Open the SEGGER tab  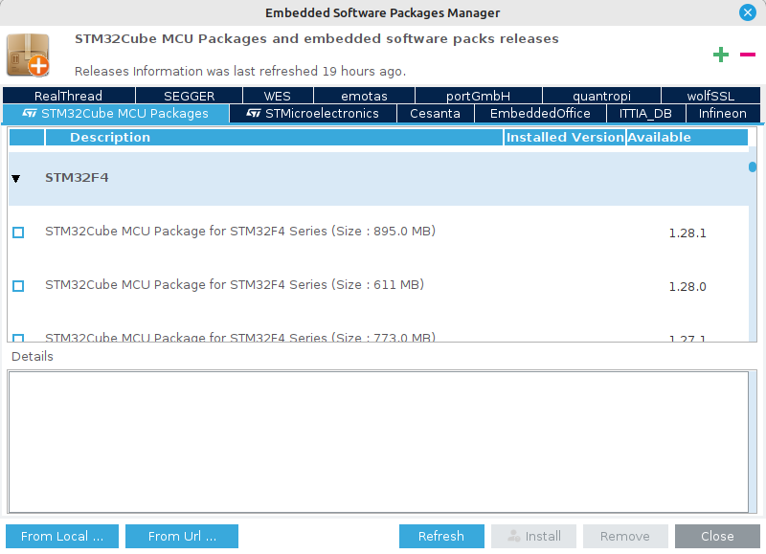coord(189,96)
